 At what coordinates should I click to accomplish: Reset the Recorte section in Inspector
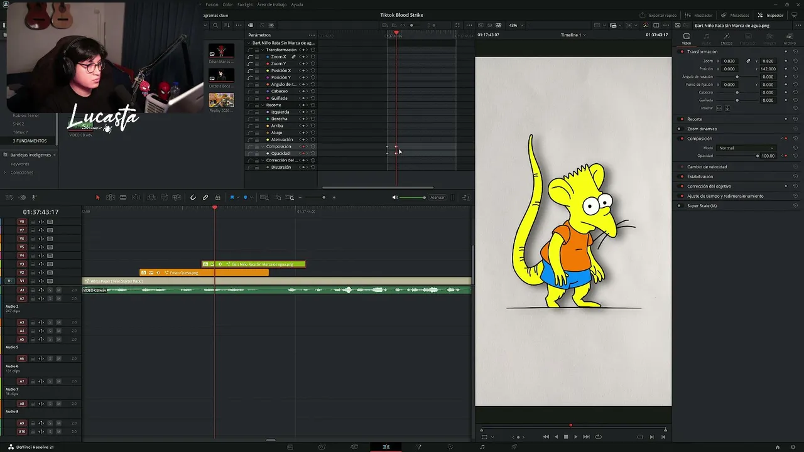point(795,119)
